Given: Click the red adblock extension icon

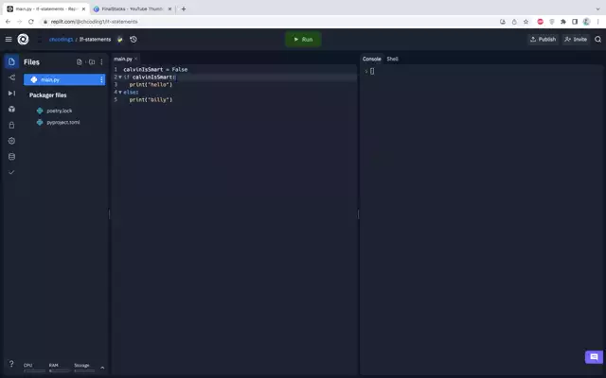Looking at the screenshot, I should click(541, 22).
